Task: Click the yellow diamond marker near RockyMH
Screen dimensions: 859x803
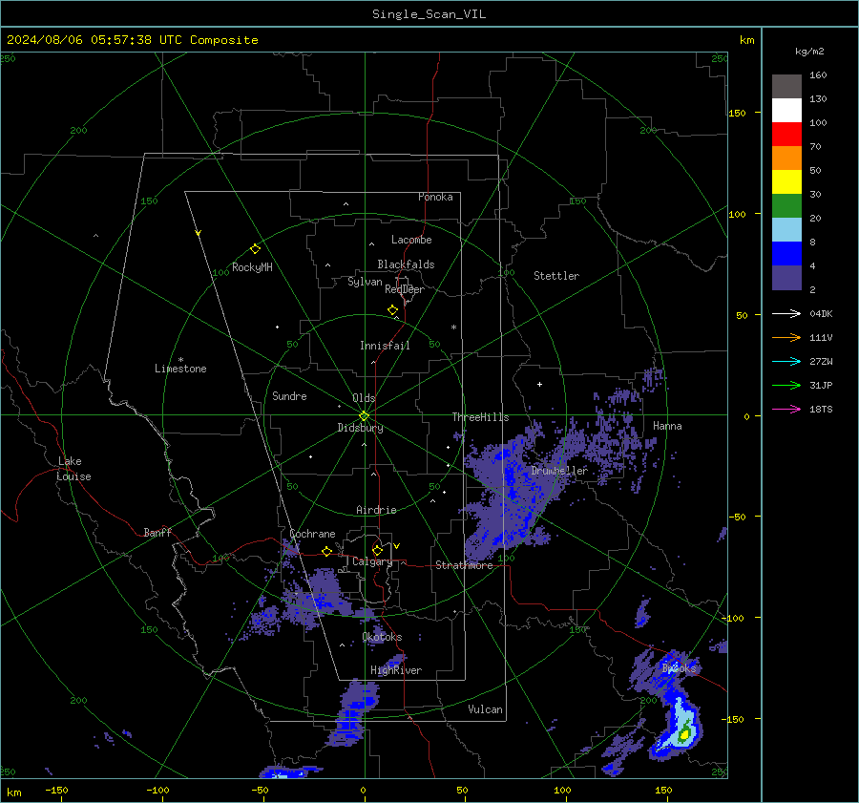Action: [x=255, y=248]
